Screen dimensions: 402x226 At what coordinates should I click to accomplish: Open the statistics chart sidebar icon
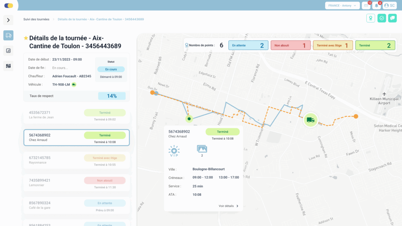[8, 51]
